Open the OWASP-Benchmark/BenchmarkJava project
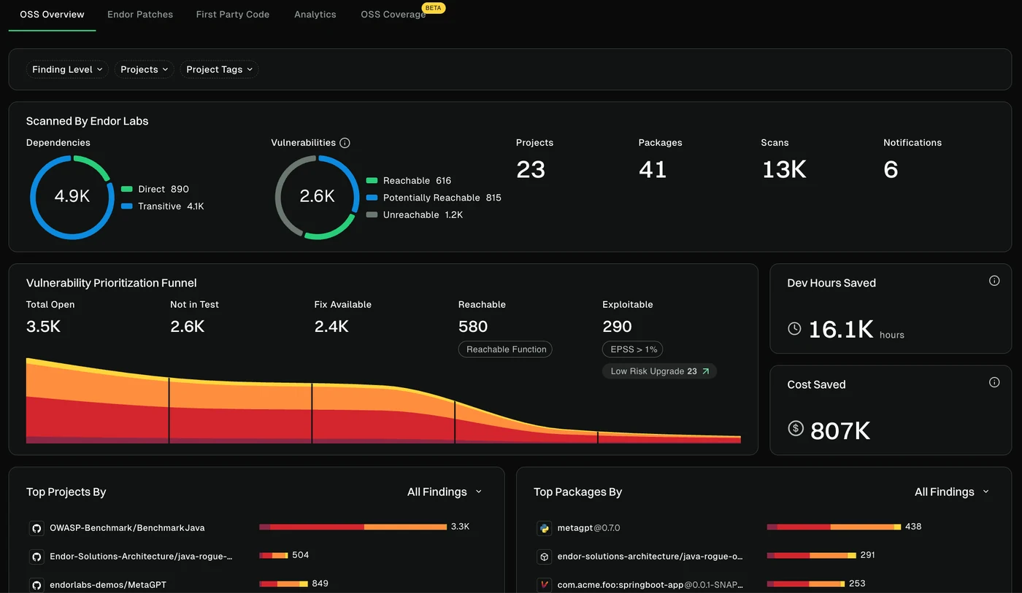 127,528
